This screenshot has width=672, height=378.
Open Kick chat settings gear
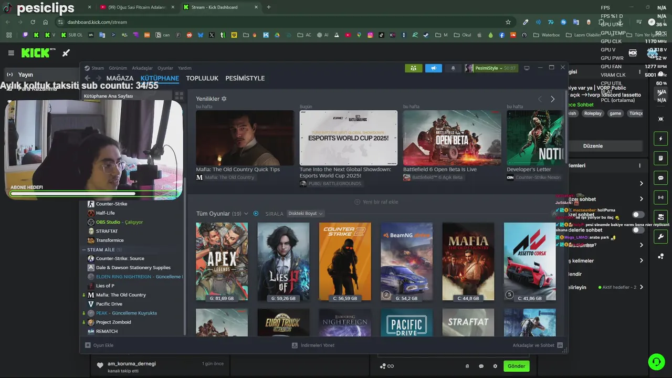point(495,366)
